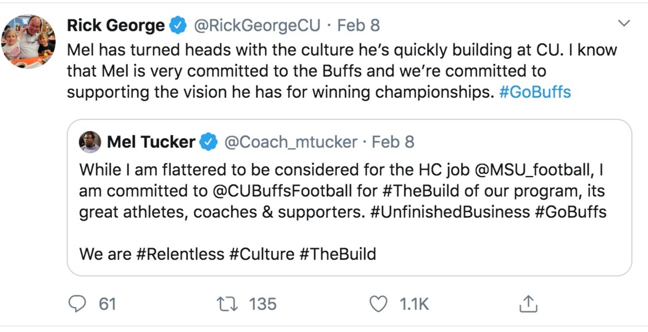Click the share upload icon

click(x=526, y=304)
